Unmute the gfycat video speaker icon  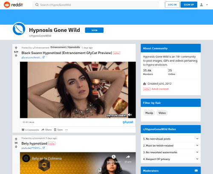coord(130,114)
